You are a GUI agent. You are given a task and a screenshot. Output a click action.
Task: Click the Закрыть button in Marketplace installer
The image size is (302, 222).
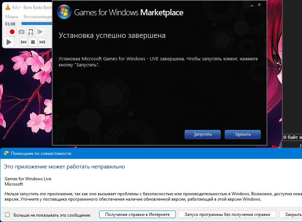243,135
